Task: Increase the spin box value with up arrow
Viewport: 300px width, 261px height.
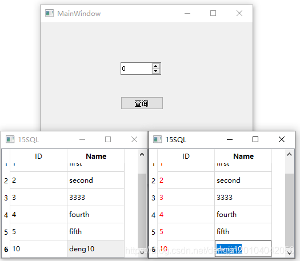Action: (x=156, y=66)
